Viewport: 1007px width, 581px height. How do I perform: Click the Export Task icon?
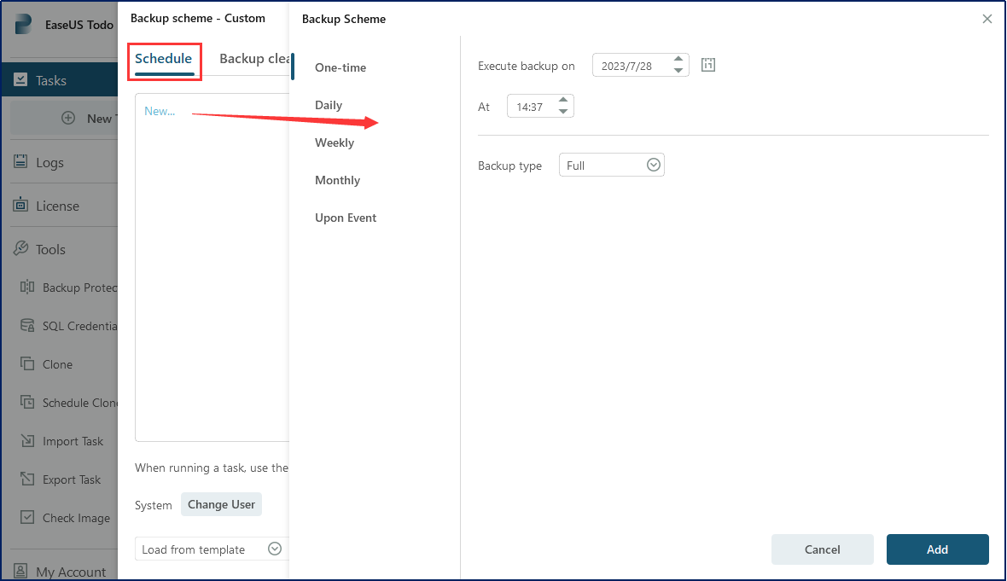[x=27, y=479]
